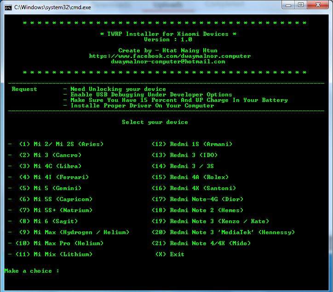Click option (4) Mi 4I (Ferrari)
Screen dimensions: 333x292
tap(54, 177)
